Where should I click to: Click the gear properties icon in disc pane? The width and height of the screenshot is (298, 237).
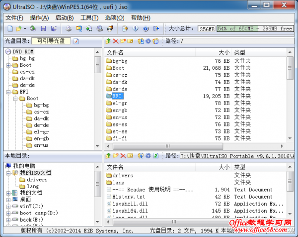(x=148, y=41)
